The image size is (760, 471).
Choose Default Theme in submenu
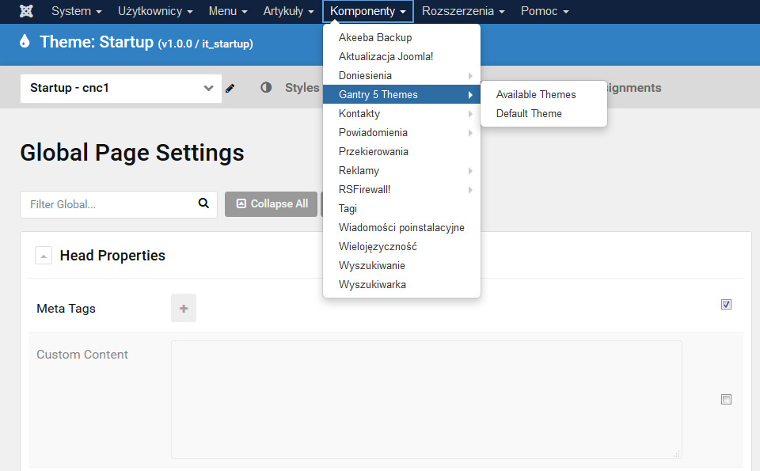pos(544,113)
